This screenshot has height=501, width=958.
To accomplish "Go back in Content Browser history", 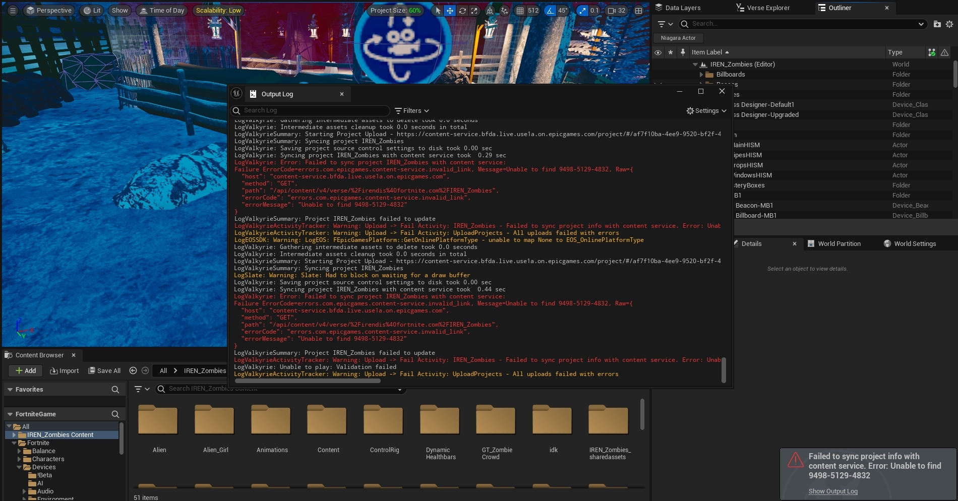I will tap(133, 371).
